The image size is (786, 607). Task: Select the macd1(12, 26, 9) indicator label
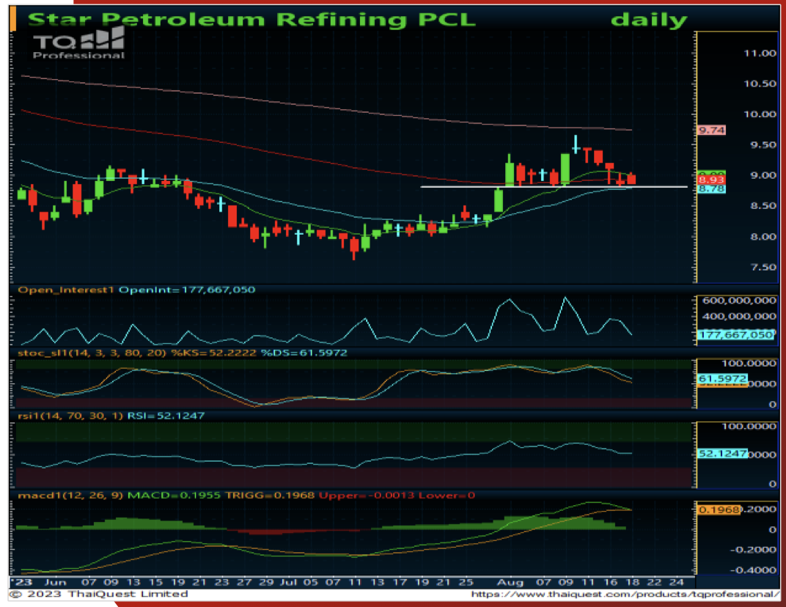70,496
